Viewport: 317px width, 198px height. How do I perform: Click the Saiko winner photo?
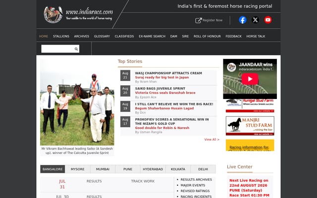77,102
